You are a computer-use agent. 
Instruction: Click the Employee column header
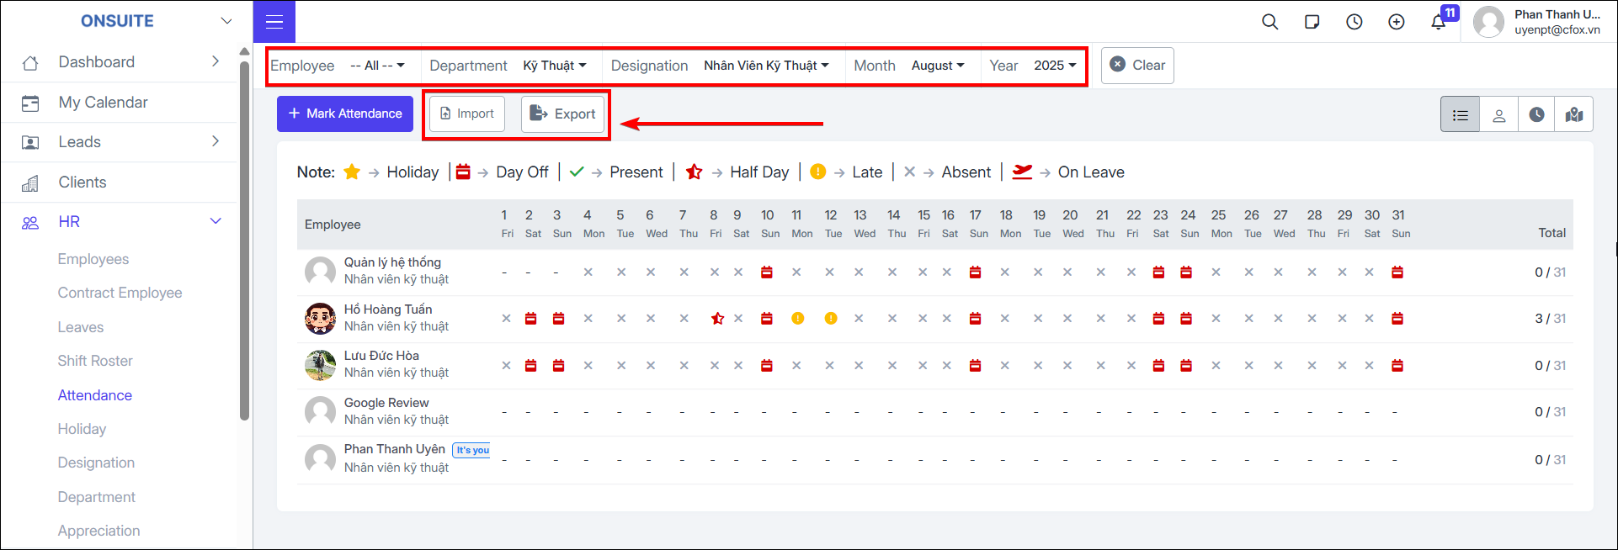[x=333, y=225]
